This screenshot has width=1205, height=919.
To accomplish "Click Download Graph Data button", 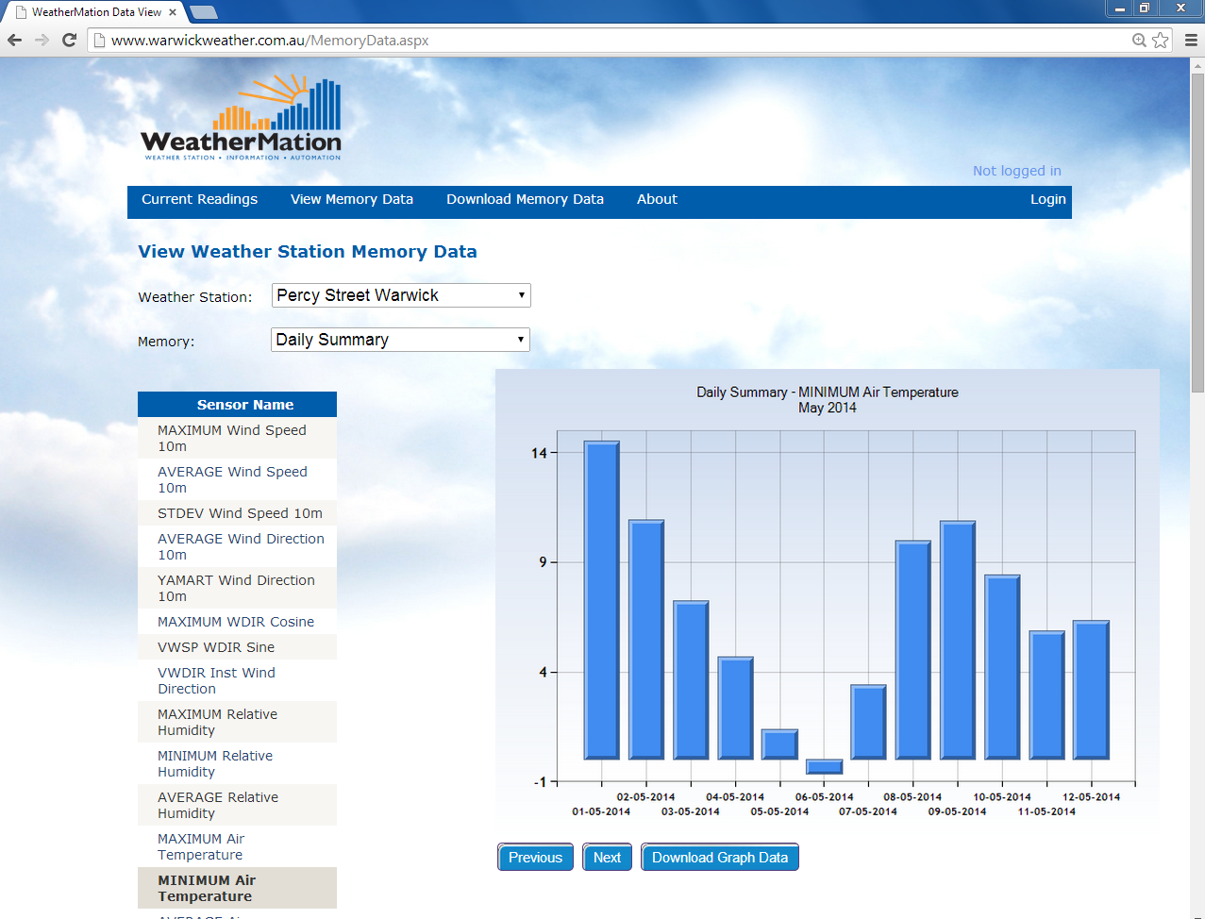I will tap(719, 858).
